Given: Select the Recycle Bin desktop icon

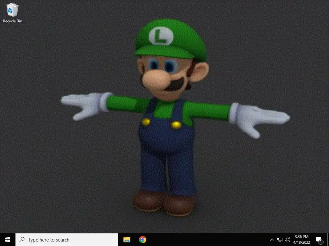Looking at the screenshot, I should point(13,12).
